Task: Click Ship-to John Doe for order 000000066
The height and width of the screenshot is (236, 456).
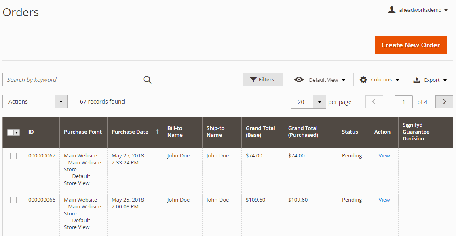Action: pos(217,200)
